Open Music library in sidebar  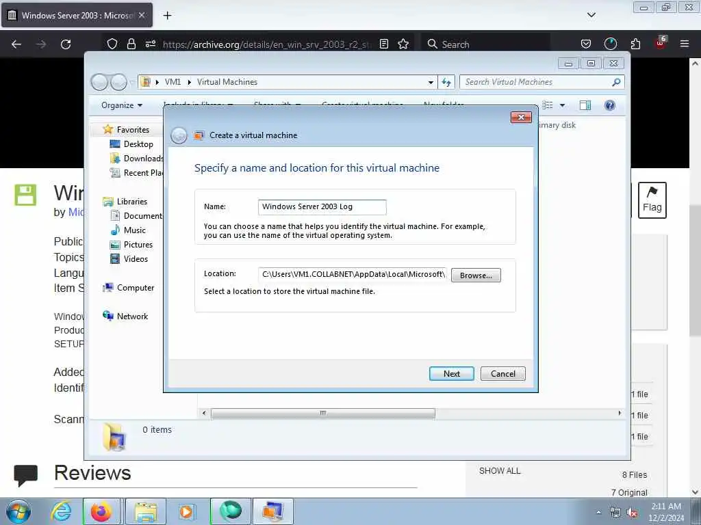tap(128, 230)
